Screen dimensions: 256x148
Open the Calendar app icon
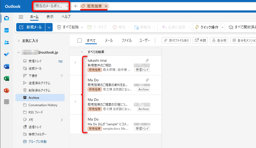7,30
